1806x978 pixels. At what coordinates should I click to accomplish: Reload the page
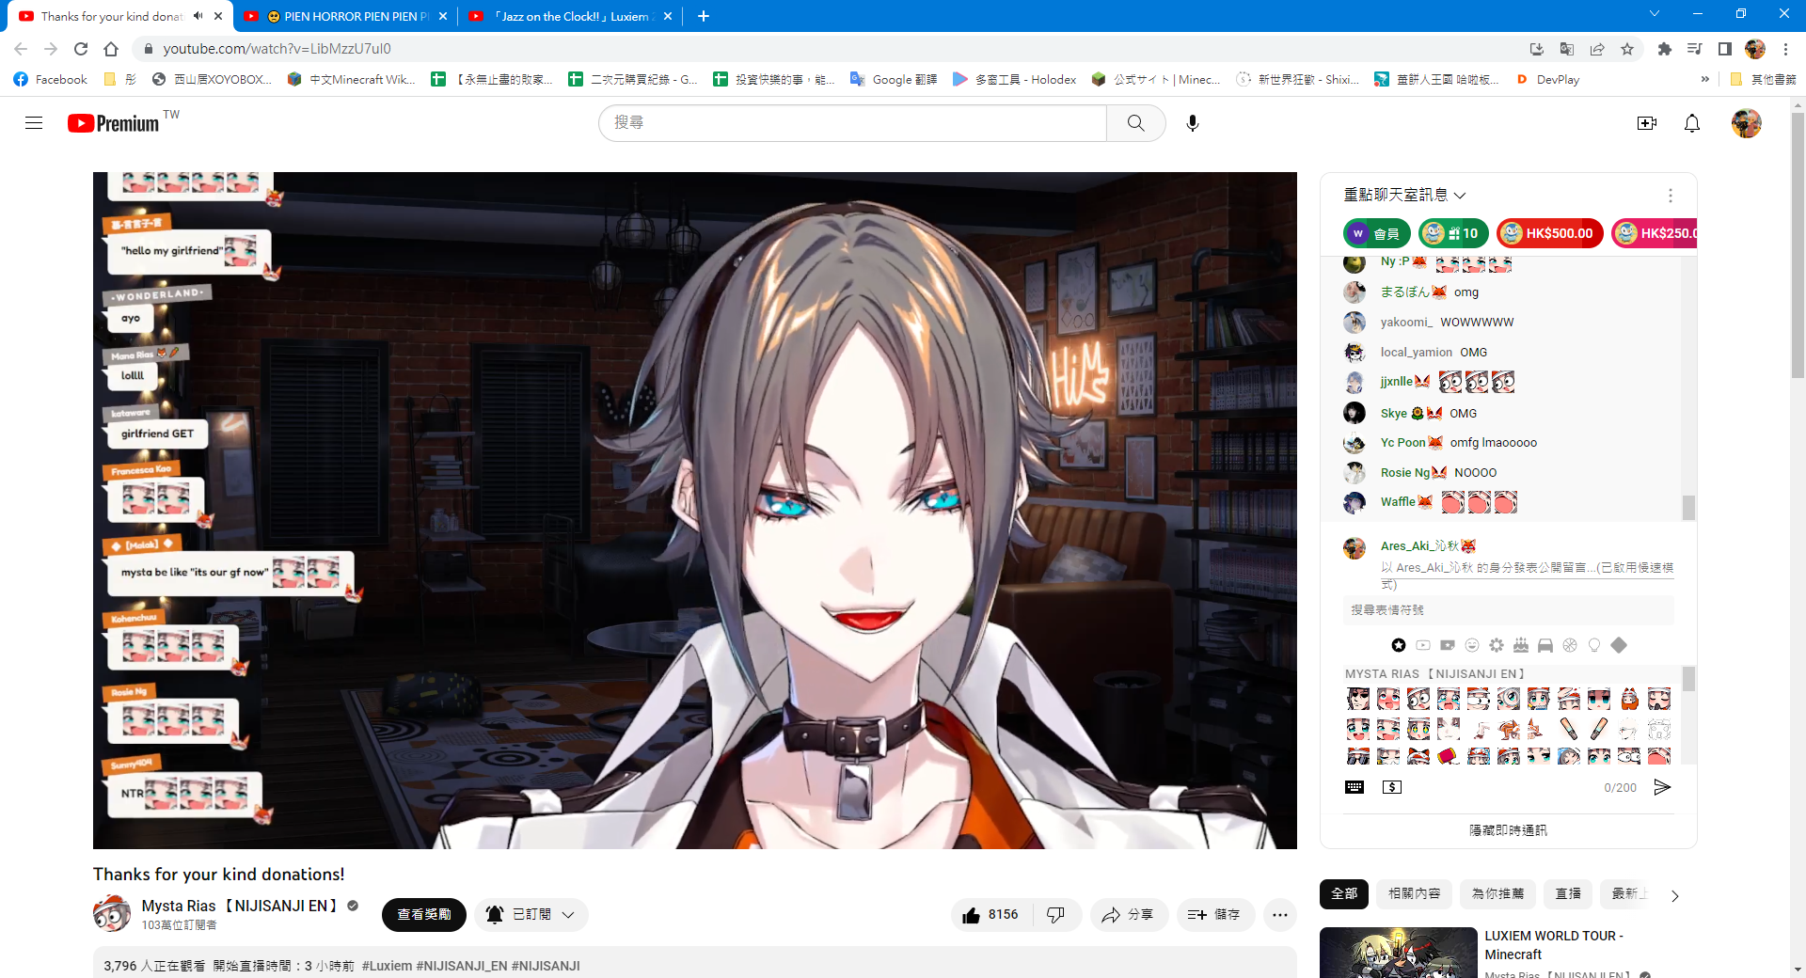(81, 49)
